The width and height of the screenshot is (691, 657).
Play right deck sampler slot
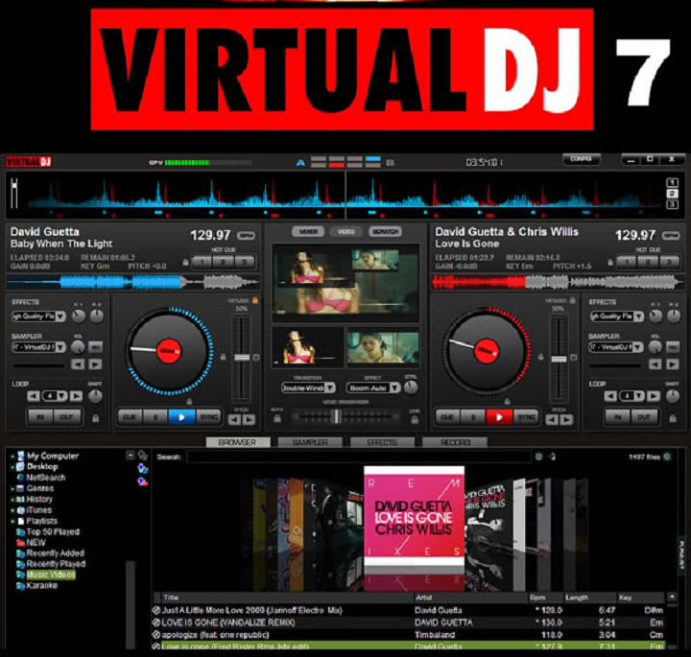(x=673, y=364)
